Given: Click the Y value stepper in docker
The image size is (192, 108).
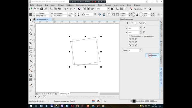Looking at the screenshot, I should (140, 32).
